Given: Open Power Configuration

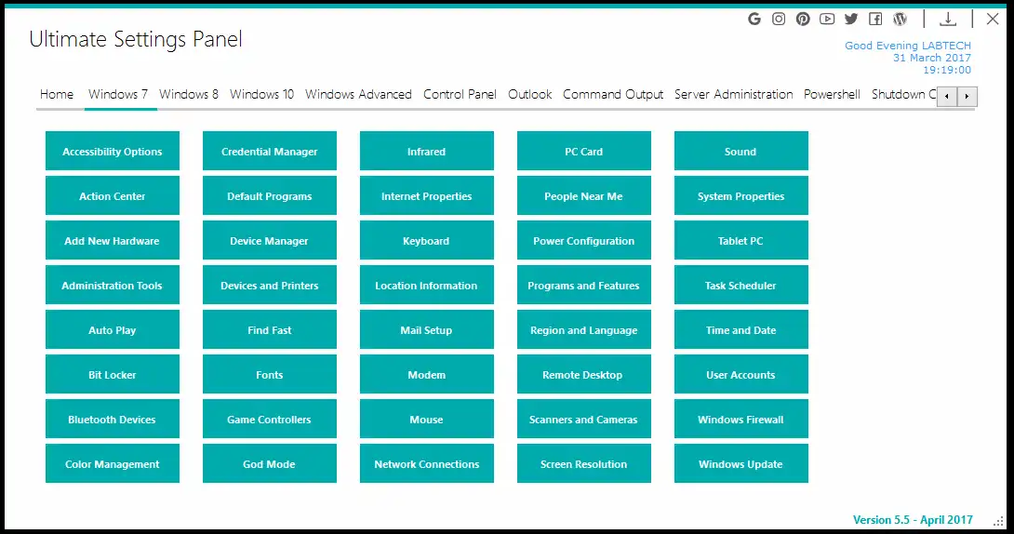Looking at the screenshot, I should (584, 241).
